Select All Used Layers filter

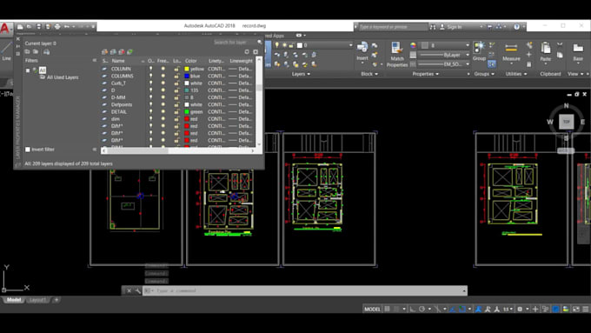coord(63,77)
